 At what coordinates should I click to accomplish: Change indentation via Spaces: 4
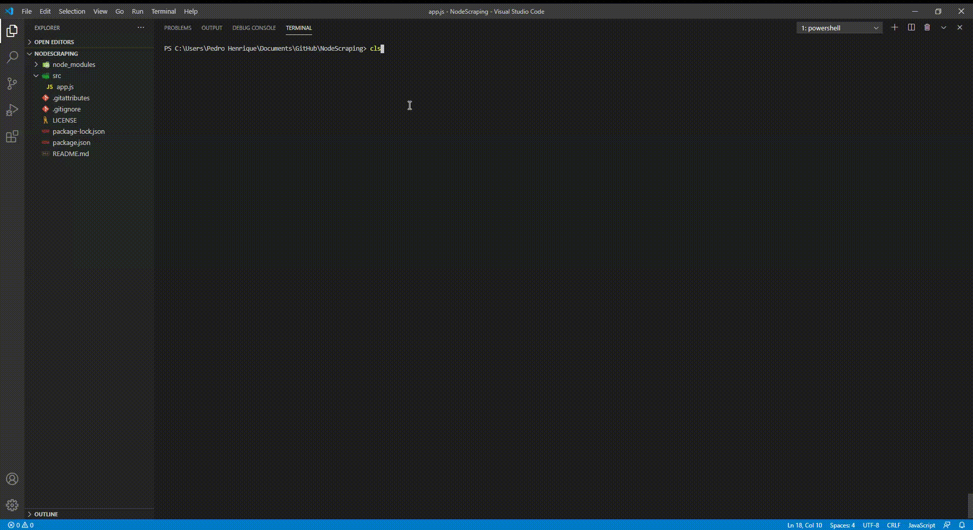[842, 525]
